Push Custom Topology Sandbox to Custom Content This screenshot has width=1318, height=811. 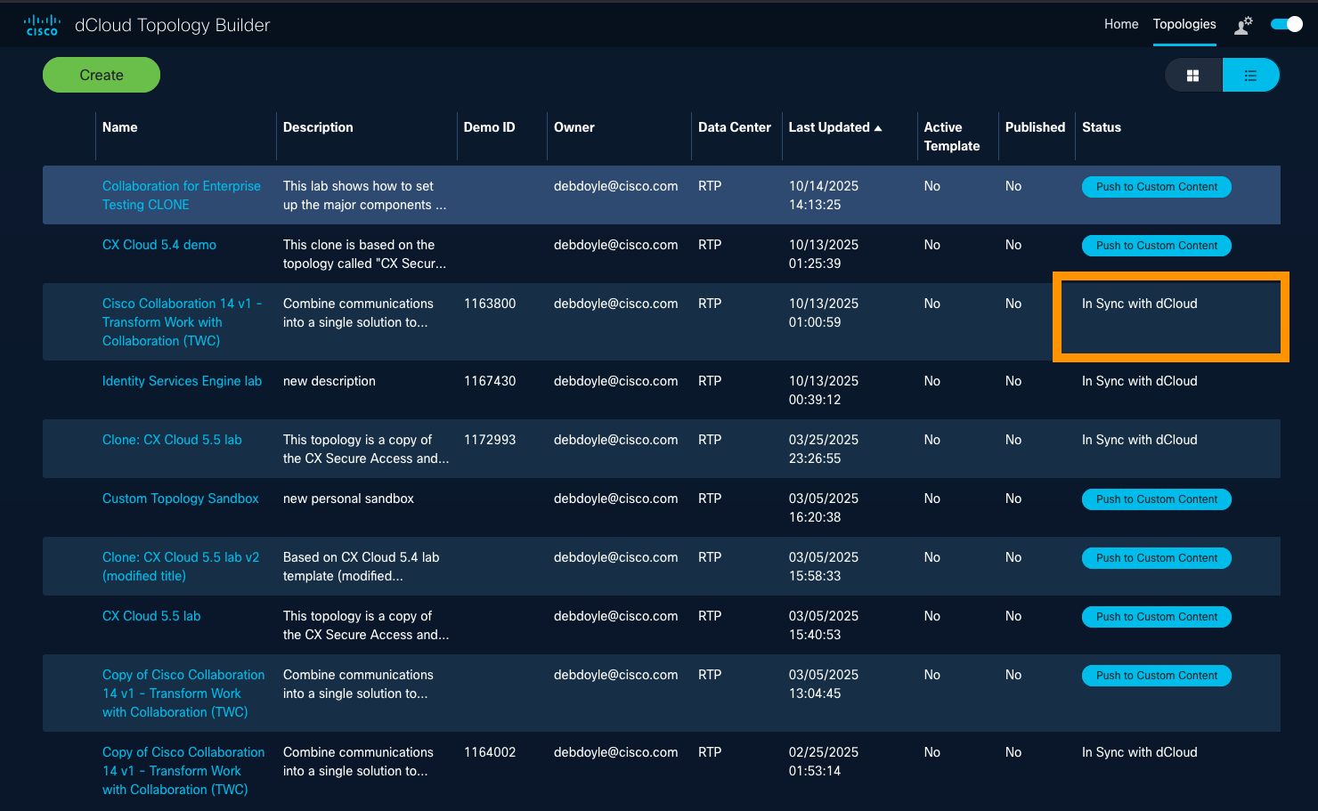(x=1156, y=499)
